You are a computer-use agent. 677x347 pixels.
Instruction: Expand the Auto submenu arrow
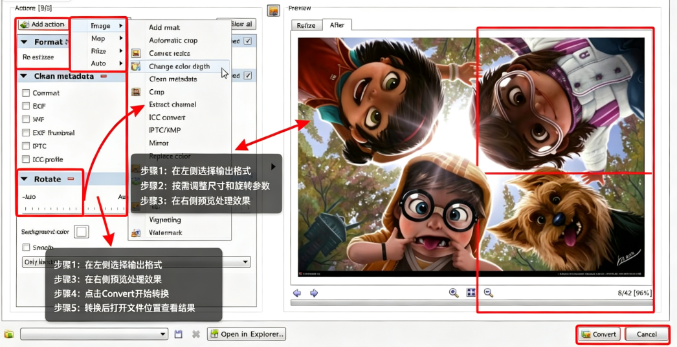pyautogui.click(x=121, y=63)
